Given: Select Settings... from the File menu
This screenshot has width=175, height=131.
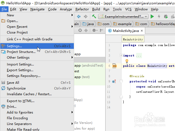Looking at the screenshot, I should click(37, 46).
